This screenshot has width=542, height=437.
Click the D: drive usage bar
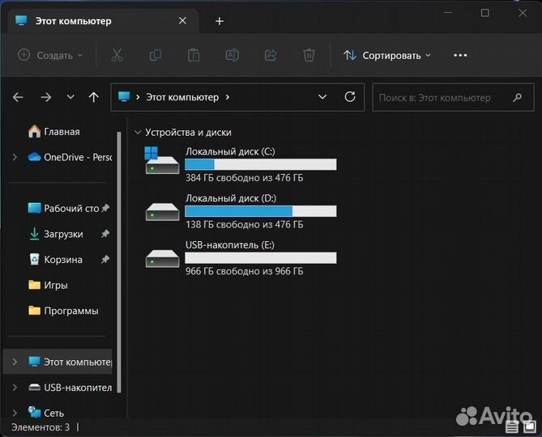tap(261, 211)
